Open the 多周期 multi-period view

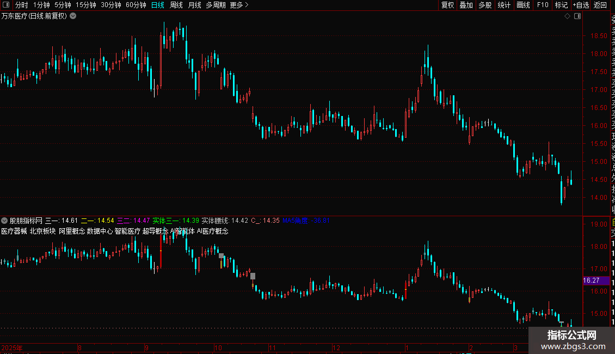[x=216, y=5]
